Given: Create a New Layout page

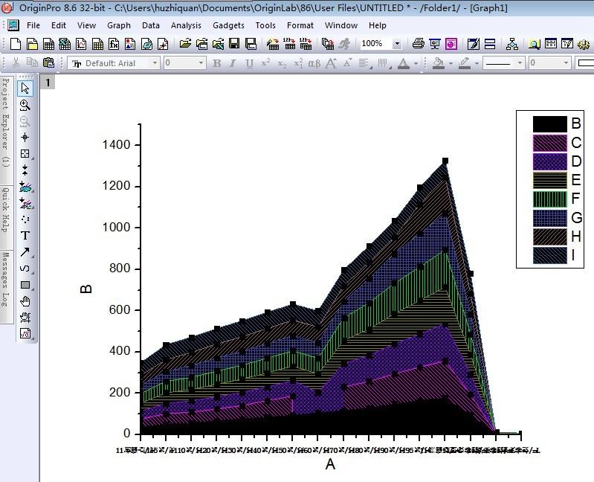Looking at the screenshot, I should 130,44.
